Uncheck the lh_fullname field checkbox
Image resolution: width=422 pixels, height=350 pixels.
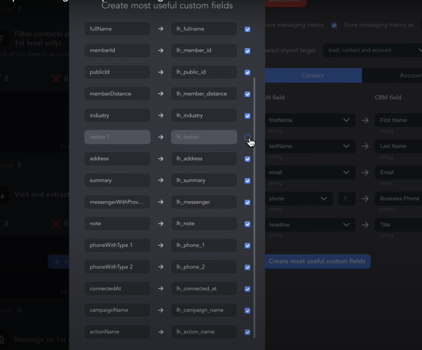(247, 29)
